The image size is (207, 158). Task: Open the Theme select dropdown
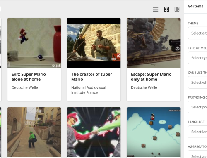pyautogui.click(x=197, y=33)
